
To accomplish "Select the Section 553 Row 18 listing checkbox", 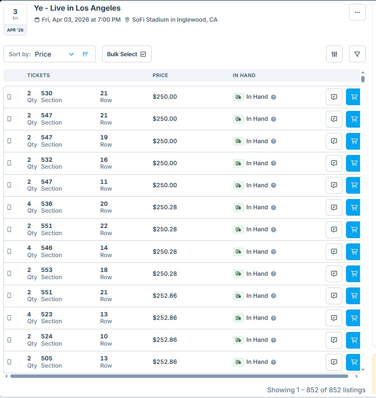I will (x=10, y=273).
